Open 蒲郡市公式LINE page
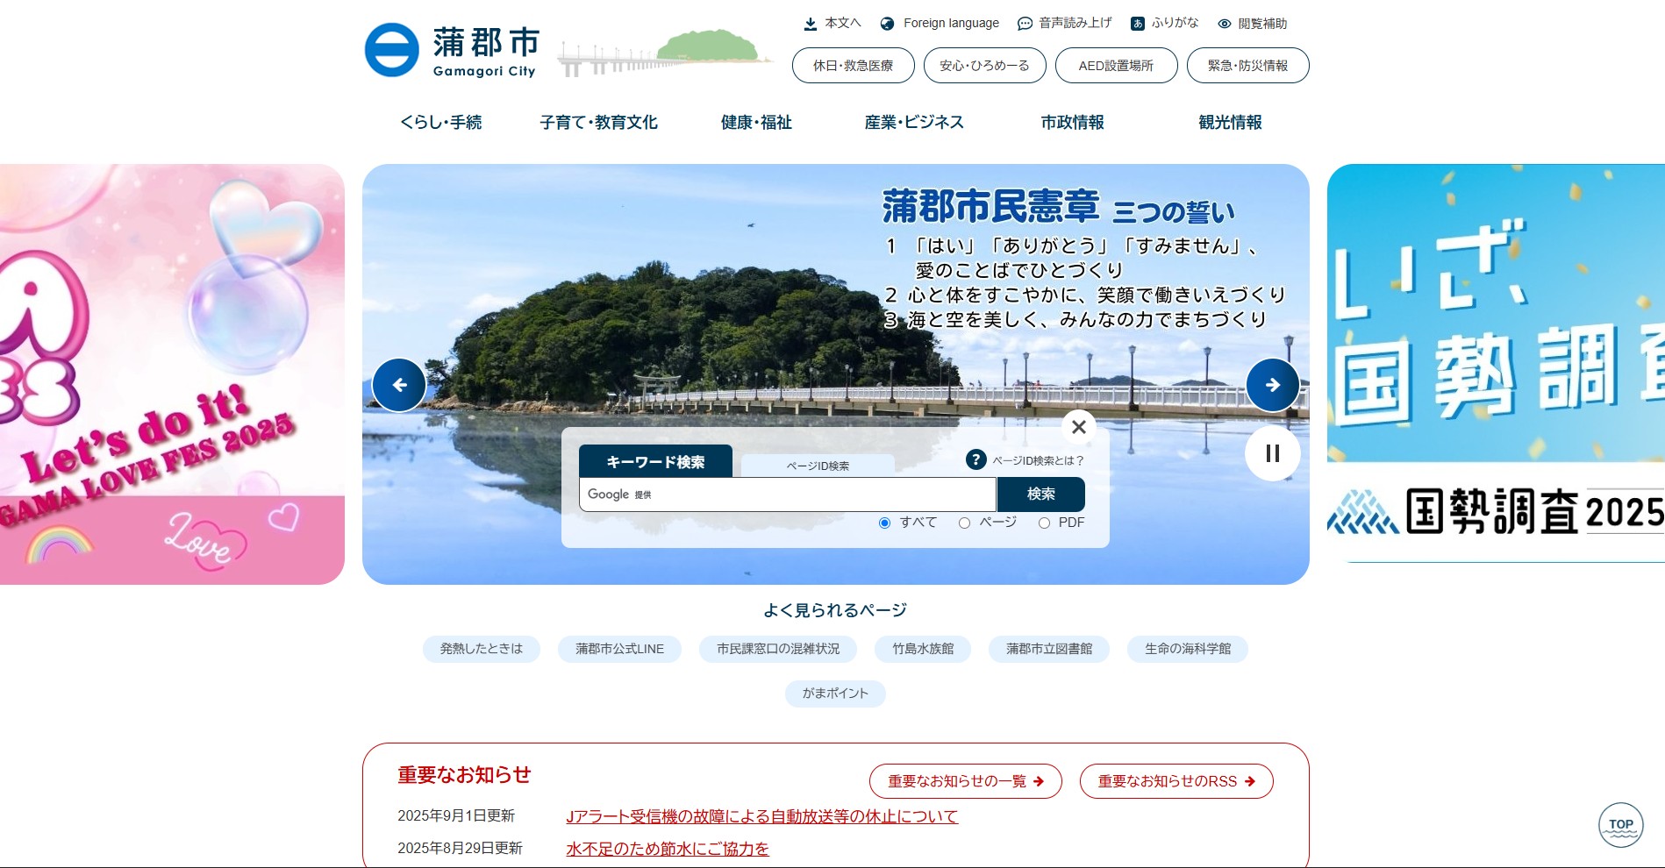 point(619,649)
